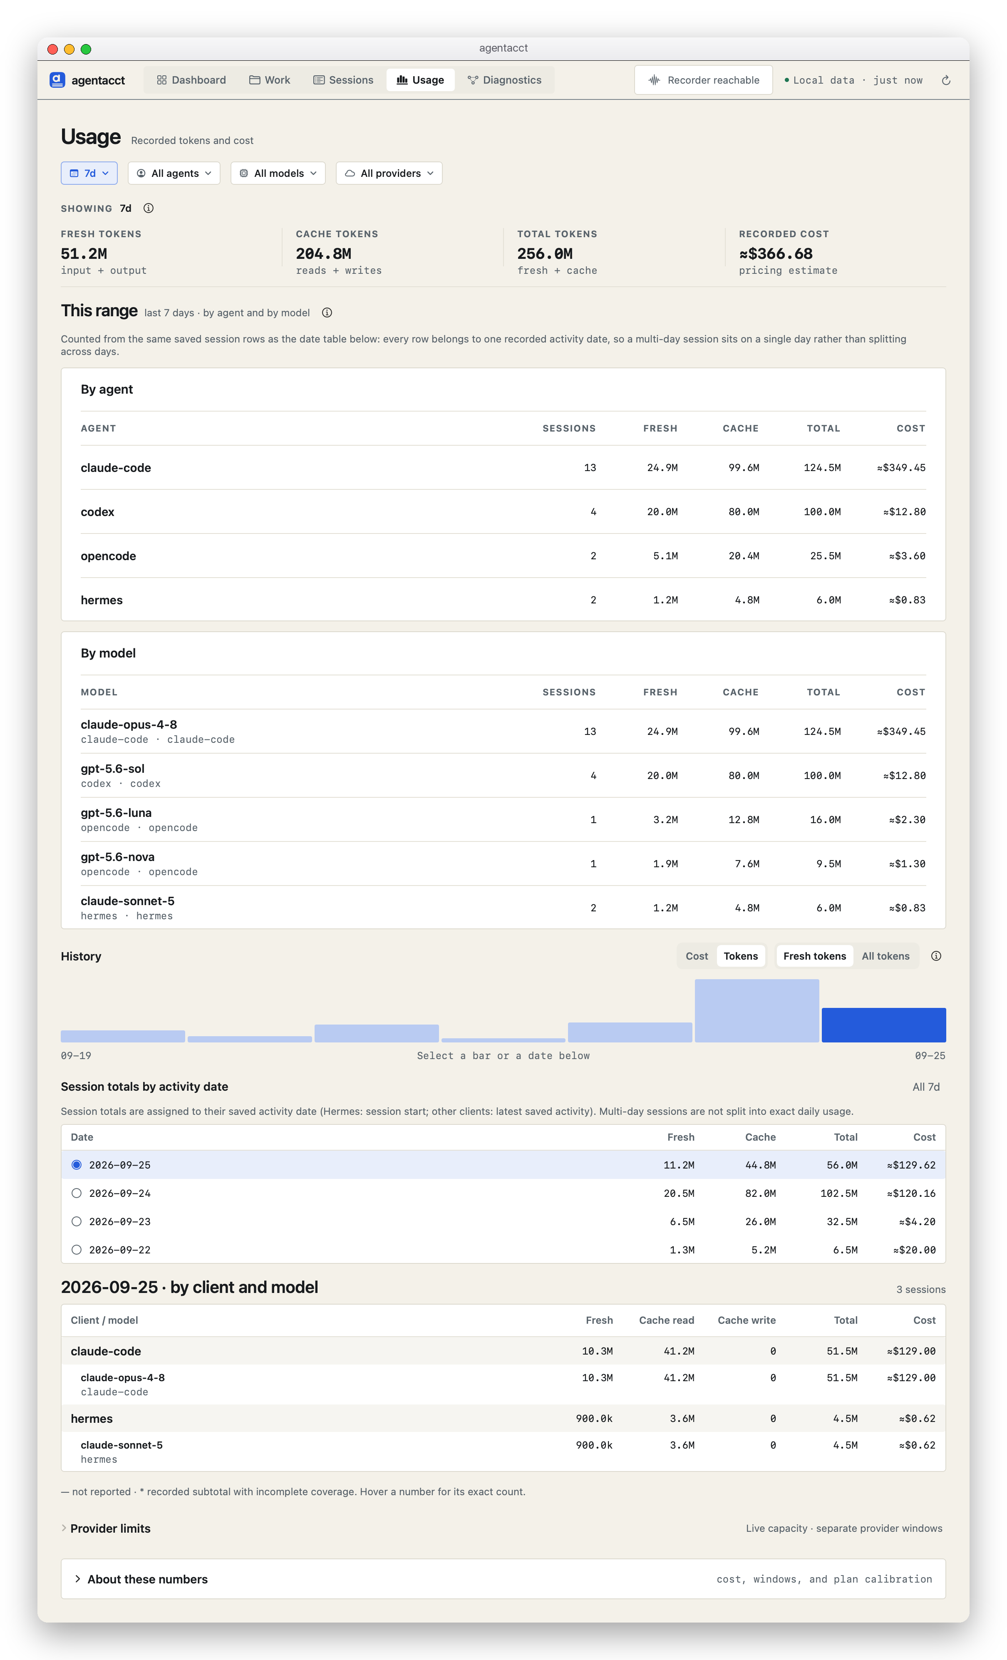Open the All agents filter dropdown
This screenshot has height=1660, width=1007.
click(174, 173)
